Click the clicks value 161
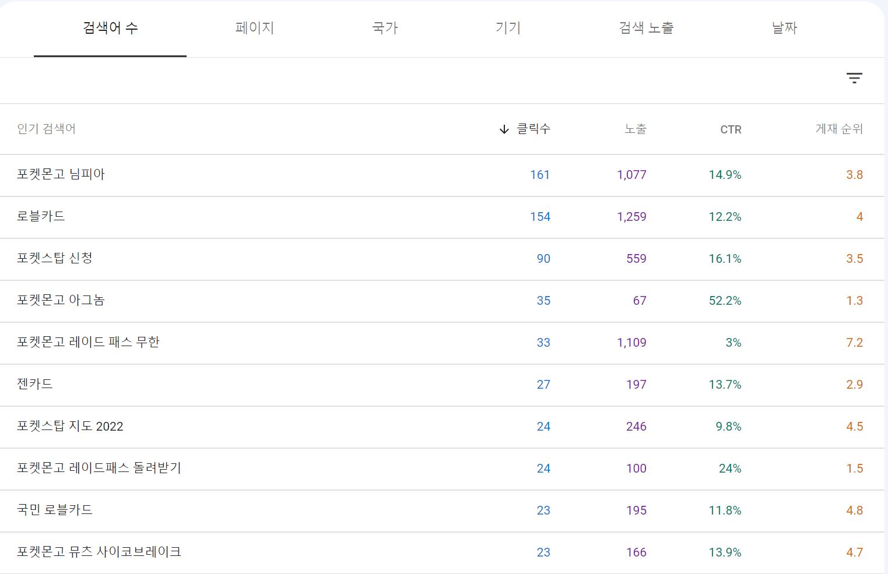Screen dimensions: 888x574 [540, 175]
